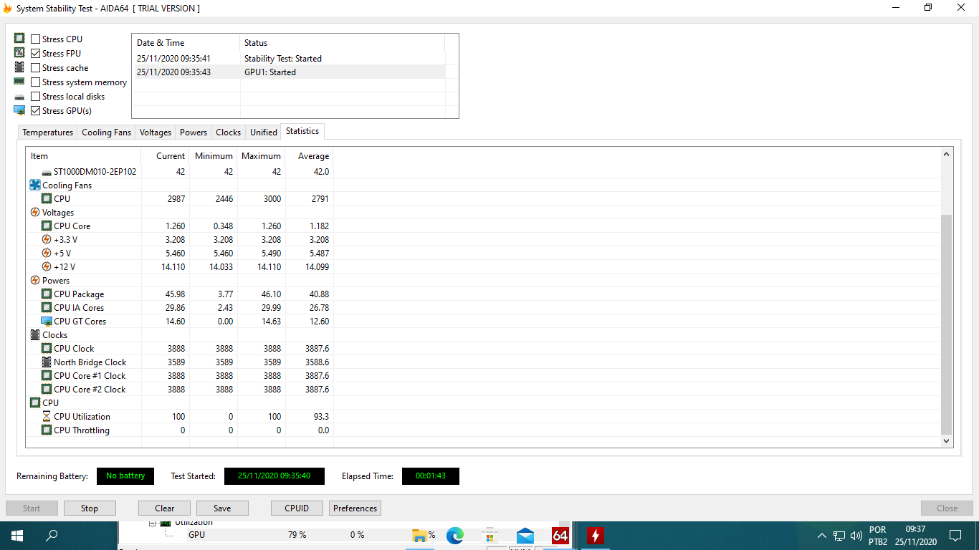
Task: Click the taskbar clock showing 09:37
Action: 915,536
